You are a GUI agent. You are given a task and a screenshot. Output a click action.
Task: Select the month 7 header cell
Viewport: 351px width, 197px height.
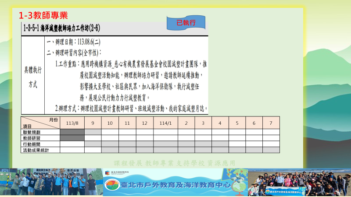(271, 123)
